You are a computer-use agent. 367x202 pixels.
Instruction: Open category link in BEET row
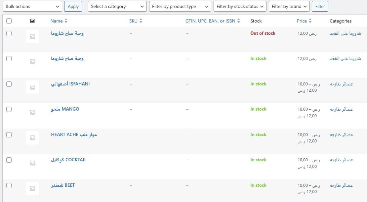pos(342,185)
